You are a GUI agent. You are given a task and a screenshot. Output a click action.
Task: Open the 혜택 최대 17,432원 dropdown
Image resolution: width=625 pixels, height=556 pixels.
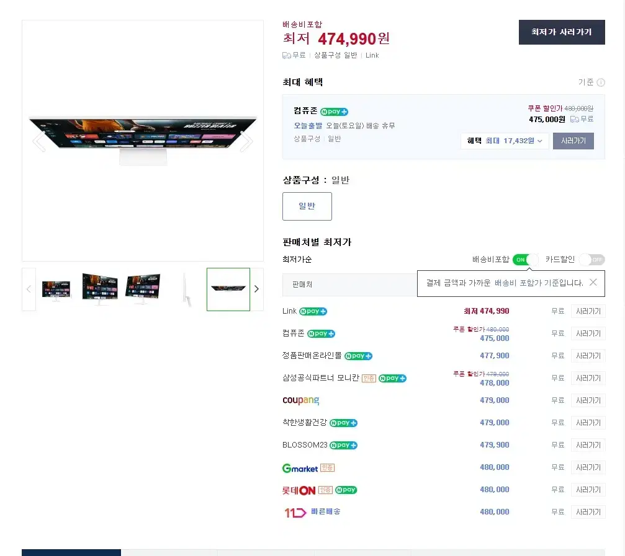pyautogui.click(x=505, y=141)
